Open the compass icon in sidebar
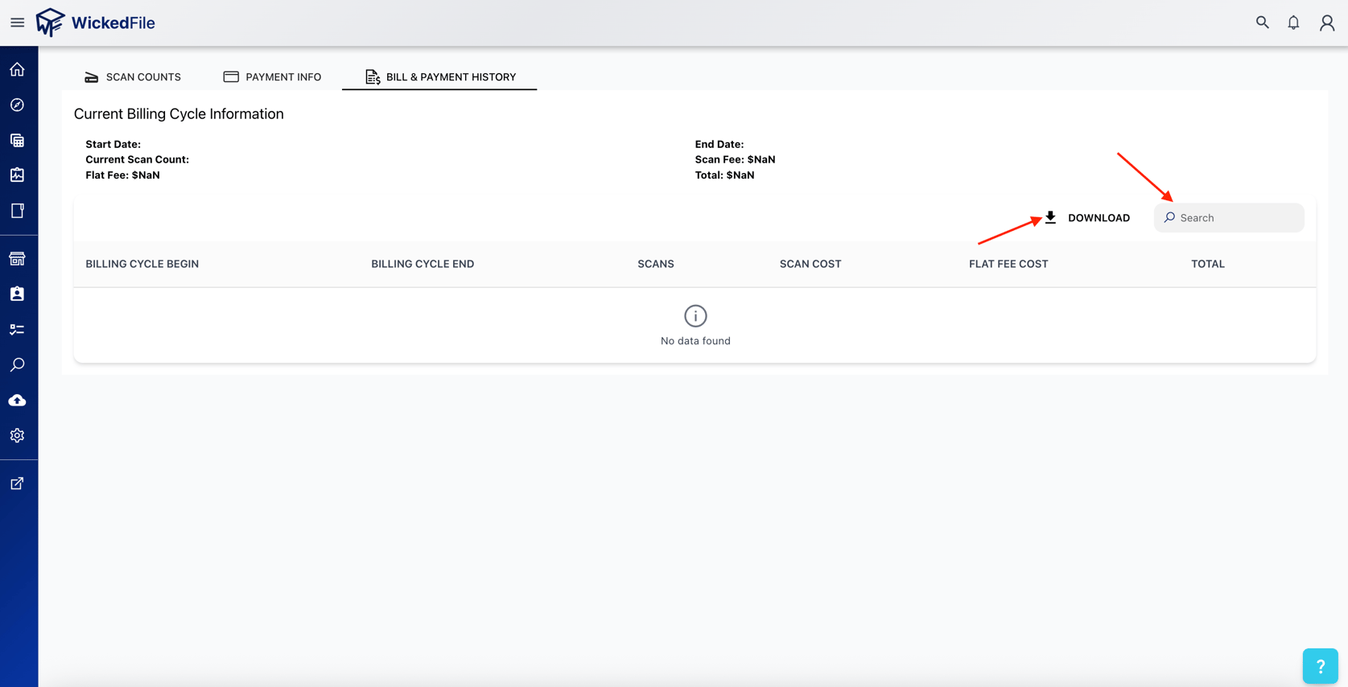The height and width of the screenshot is (687, 1348). [x=17, y=105]
